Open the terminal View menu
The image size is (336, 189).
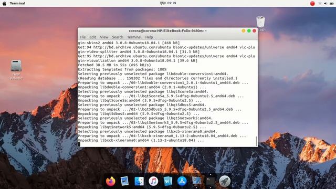tap(104, 37)
